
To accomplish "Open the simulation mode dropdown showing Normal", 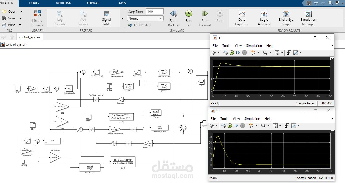I will [x=145, y=19].
